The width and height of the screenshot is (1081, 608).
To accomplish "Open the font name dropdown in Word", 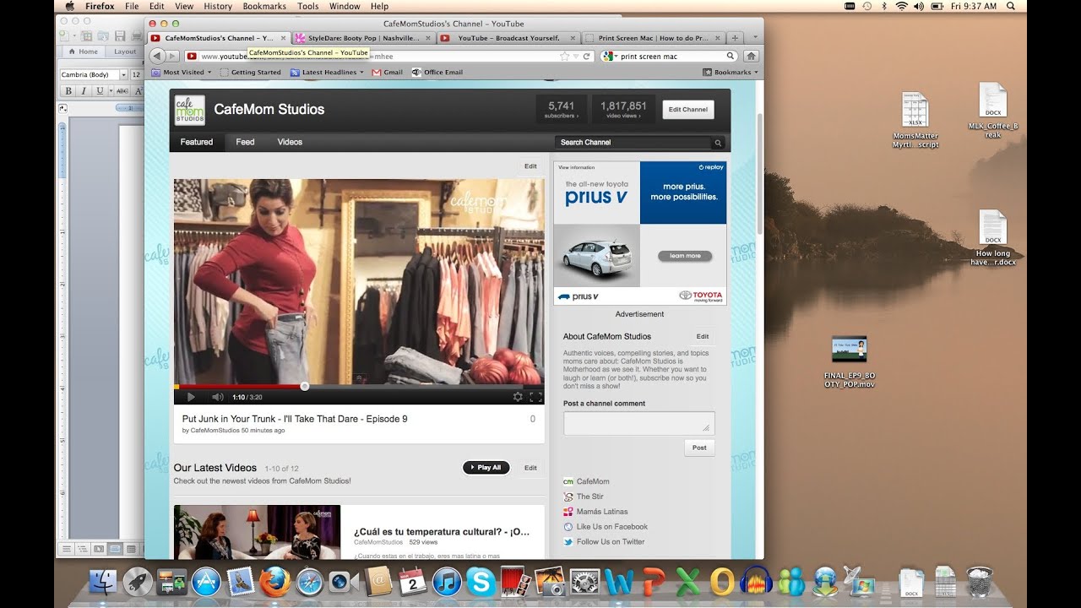I will [123, 75].
